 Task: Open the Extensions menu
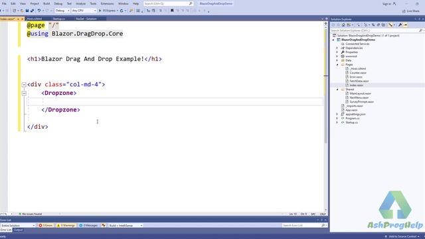107,4
